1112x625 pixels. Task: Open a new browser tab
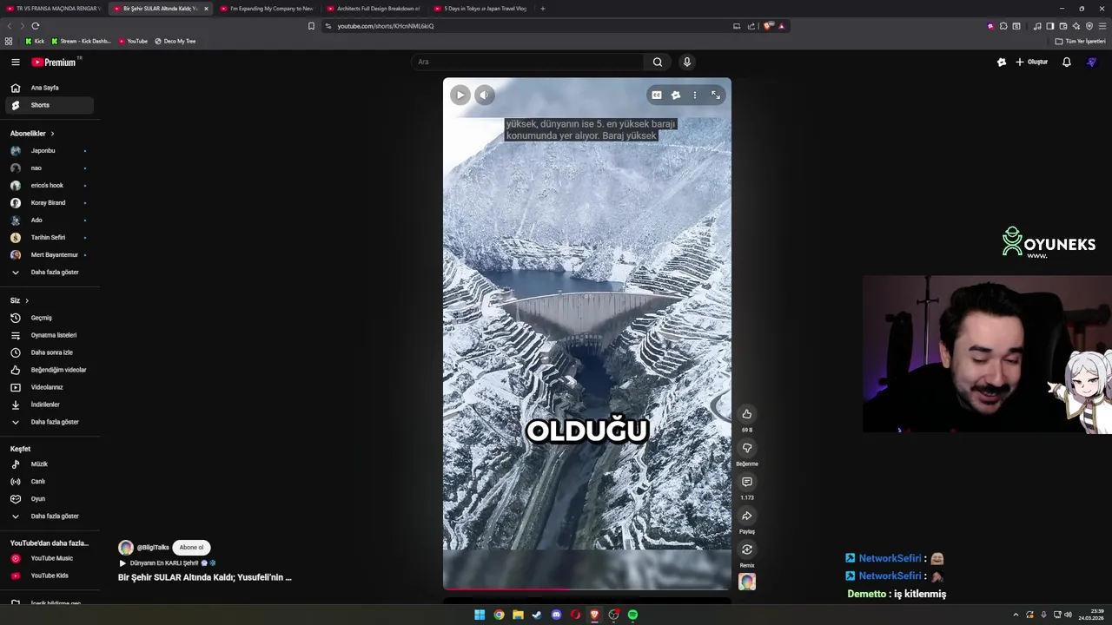coord(542,9)
